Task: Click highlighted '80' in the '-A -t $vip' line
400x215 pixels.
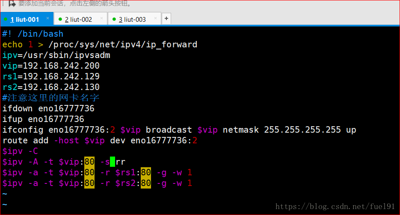Action: 89,162
